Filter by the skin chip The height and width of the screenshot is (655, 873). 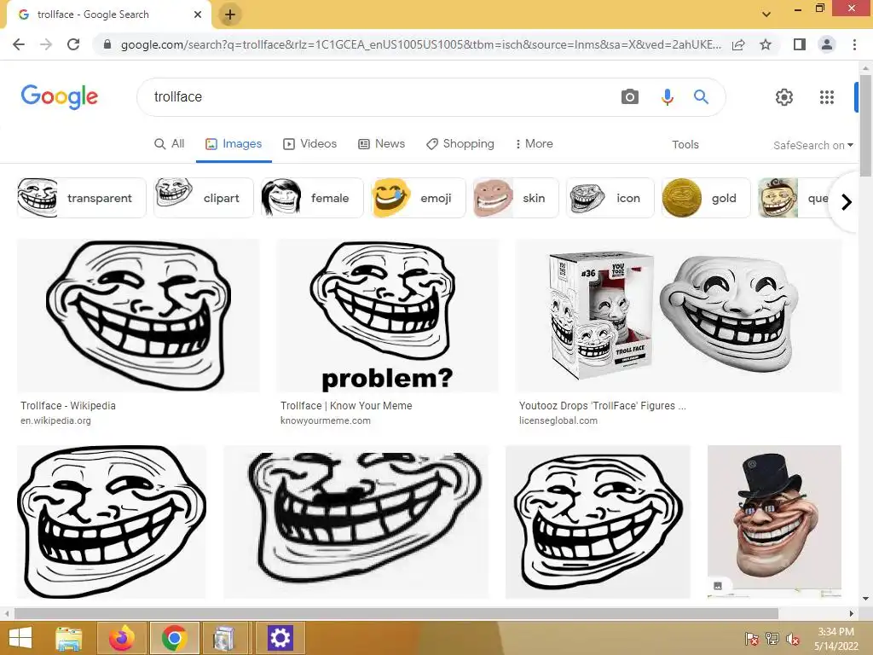click(x=516, y=198)
